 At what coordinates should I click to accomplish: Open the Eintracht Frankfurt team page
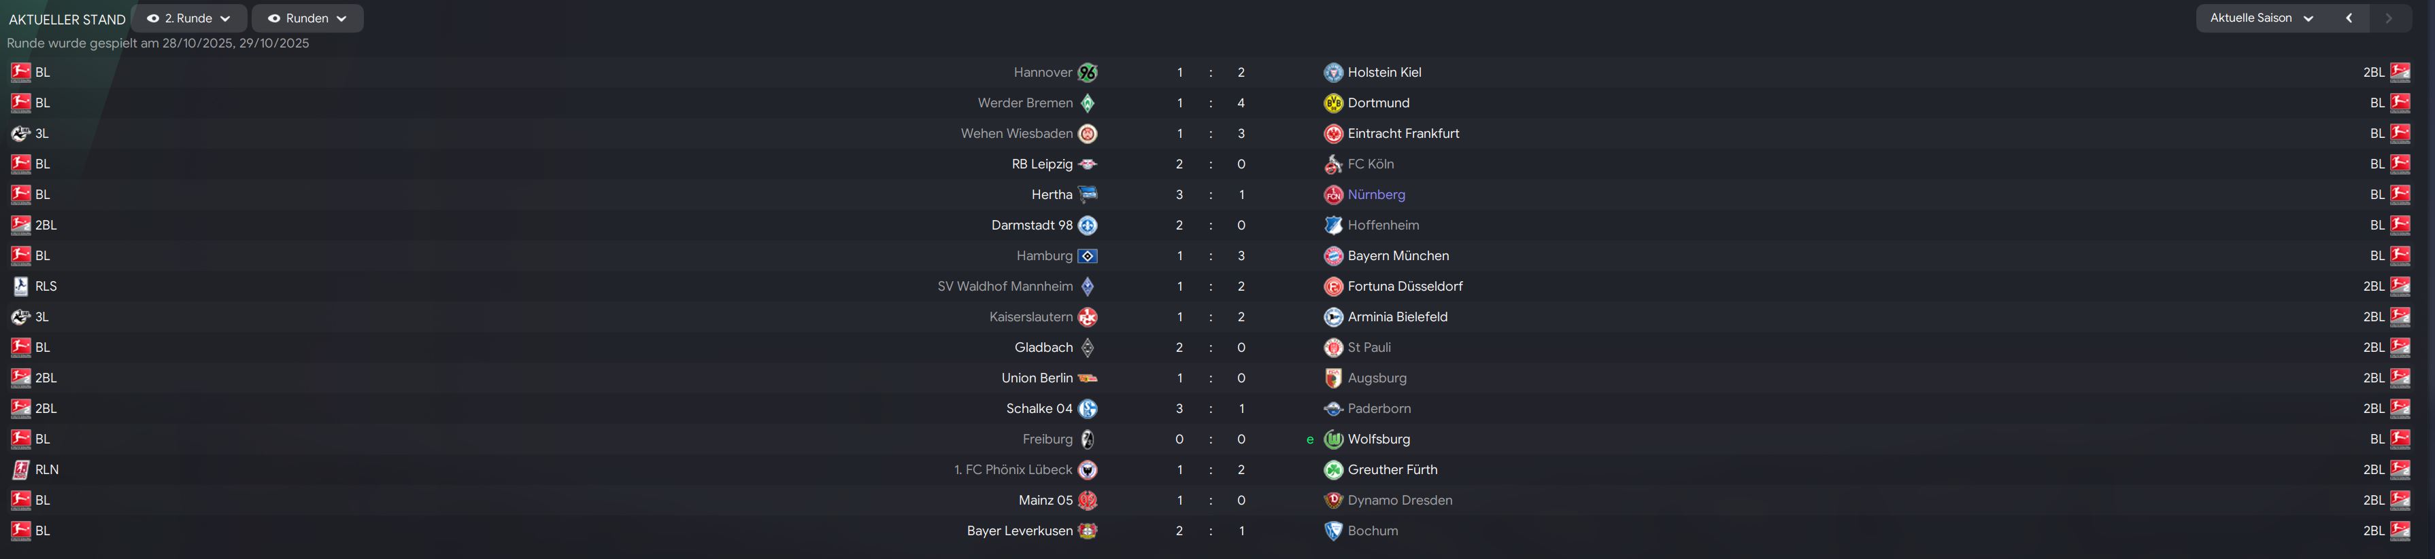1403,133
